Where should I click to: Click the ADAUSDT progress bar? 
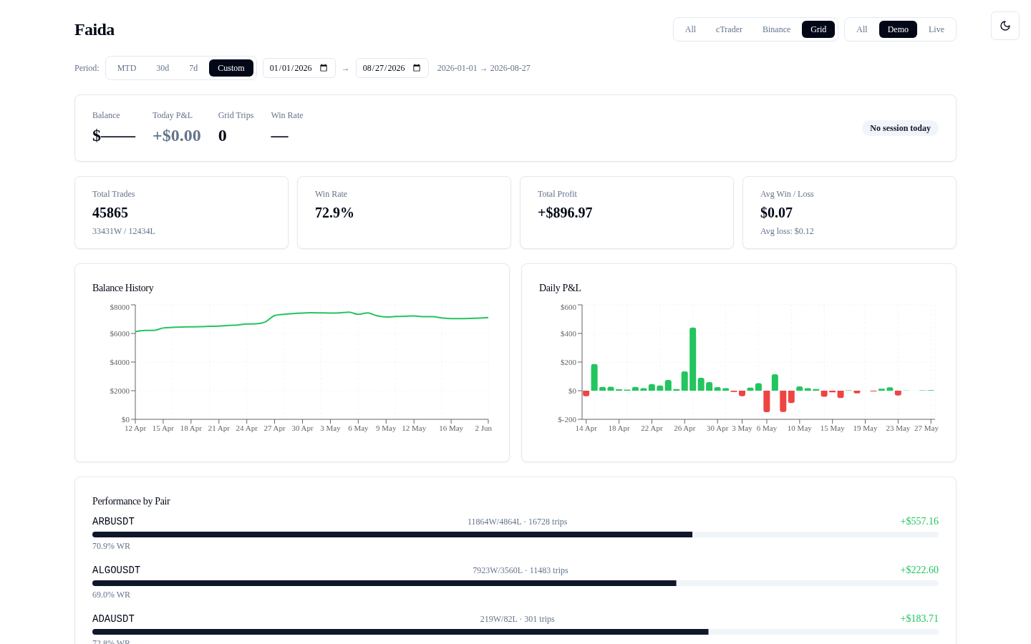pyautogui.click(x=515, y=632)
